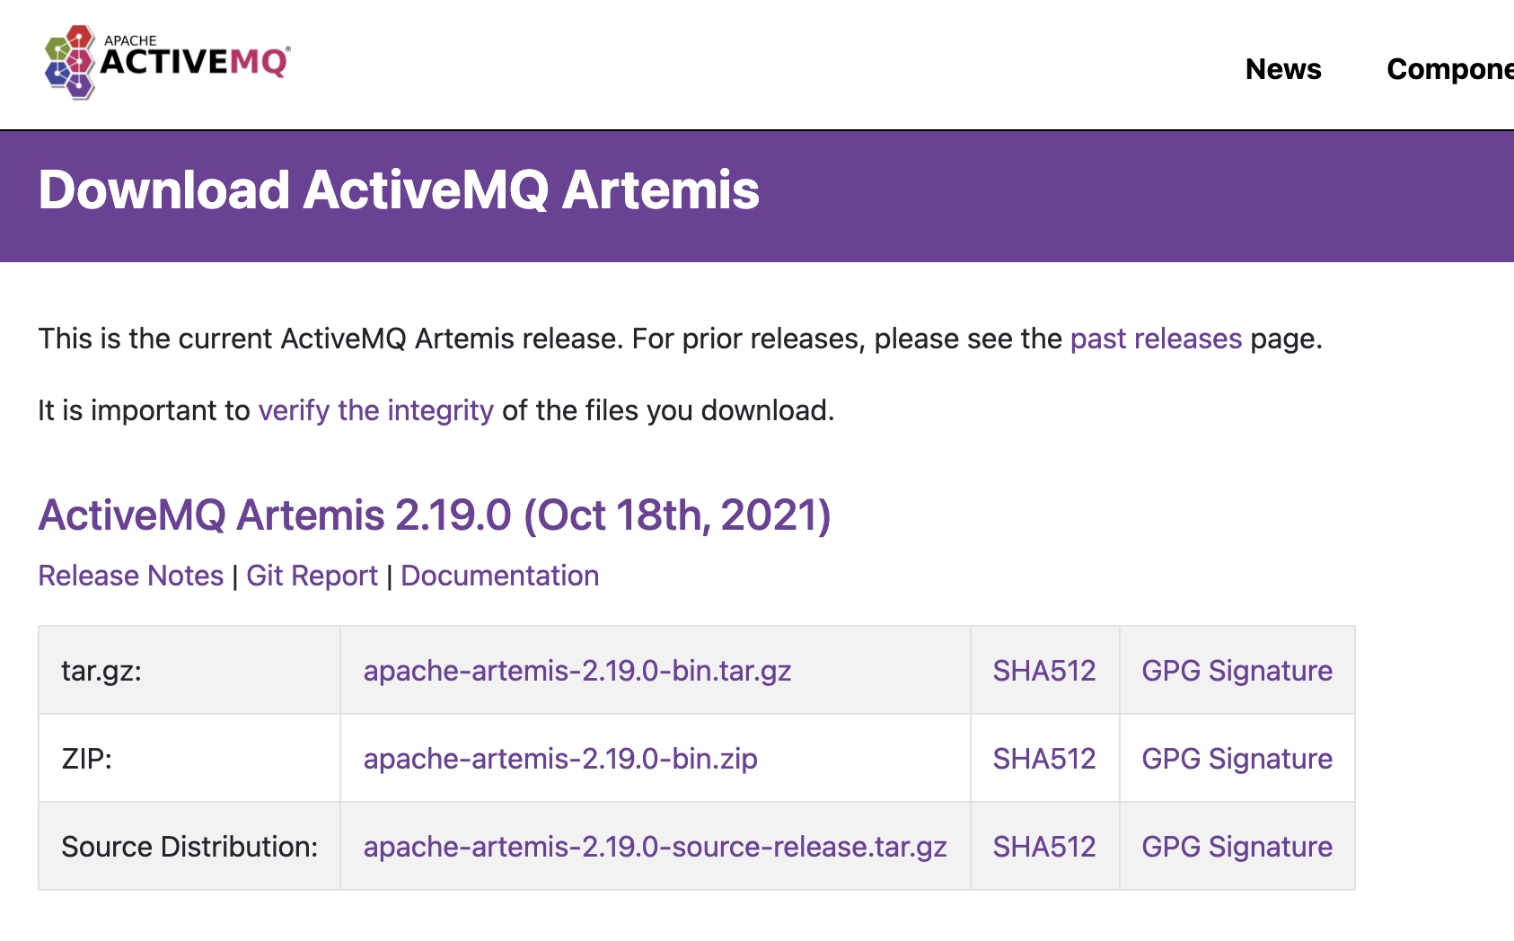Open SHA512 checksum for Source Distribution row
The height and width of the screenshot is (941, 1514).
pos(1044,847)
